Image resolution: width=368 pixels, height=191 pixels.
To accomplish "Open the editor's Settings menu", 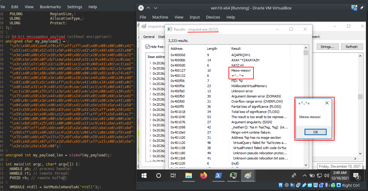I will [74, 7].
